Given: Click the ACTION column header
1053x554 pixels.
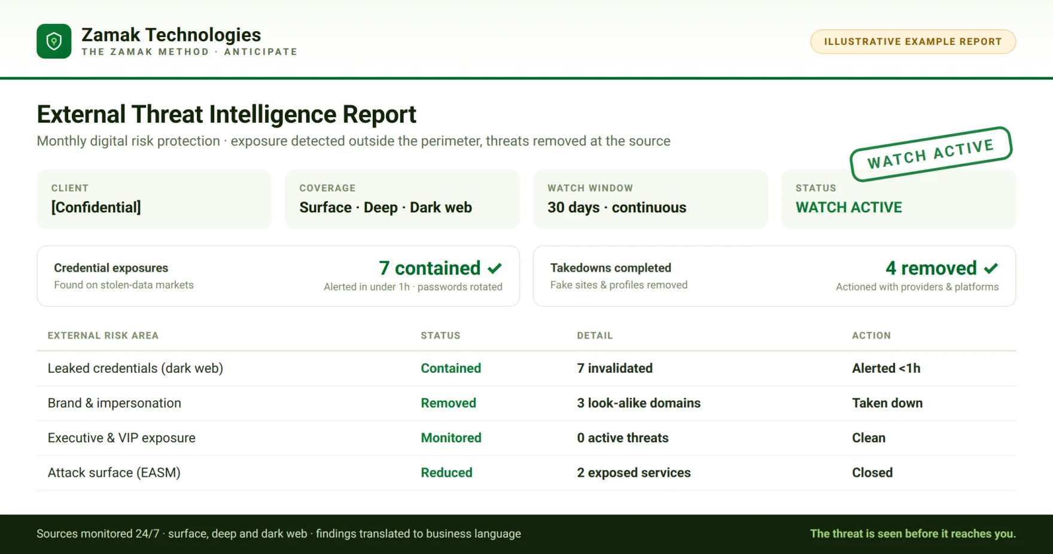Looking at the screenshot, I should pos(871,336).
